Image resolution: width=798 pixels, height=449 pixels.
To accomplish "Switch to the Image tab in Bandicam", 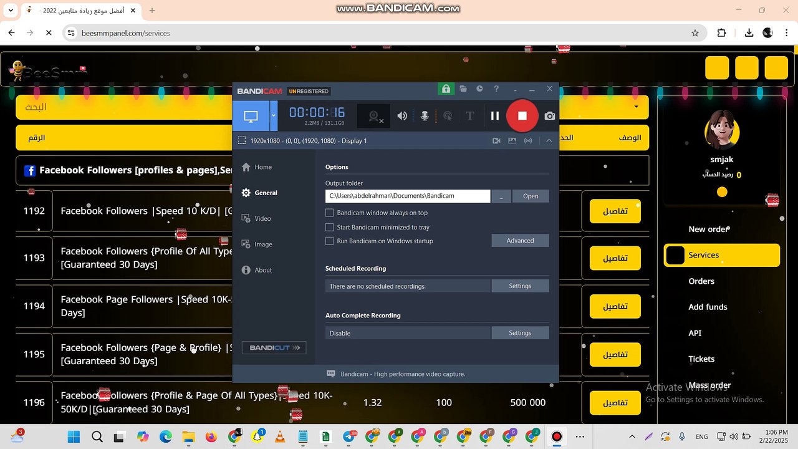I will 257,244.
